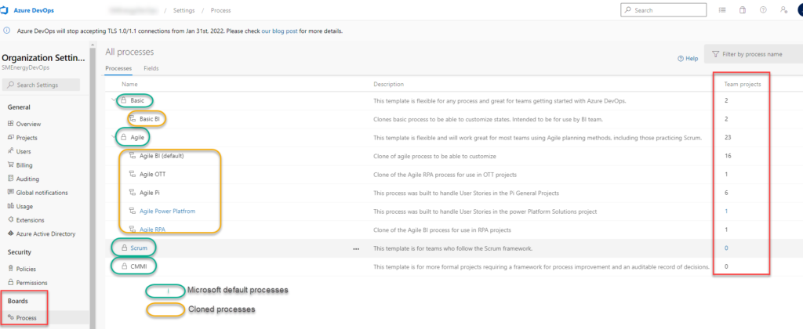The image size is (803, 329).
Task: Click team projects count 1 for Power Platfrom
Action: [x=726, y=211]
